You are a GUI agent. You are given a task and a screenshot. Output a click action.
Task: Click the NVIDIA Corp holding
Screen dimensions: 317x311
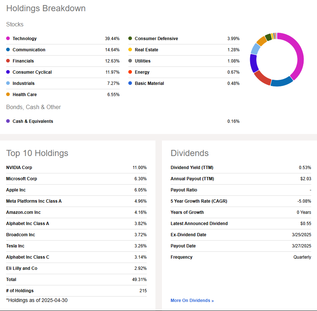19,168
